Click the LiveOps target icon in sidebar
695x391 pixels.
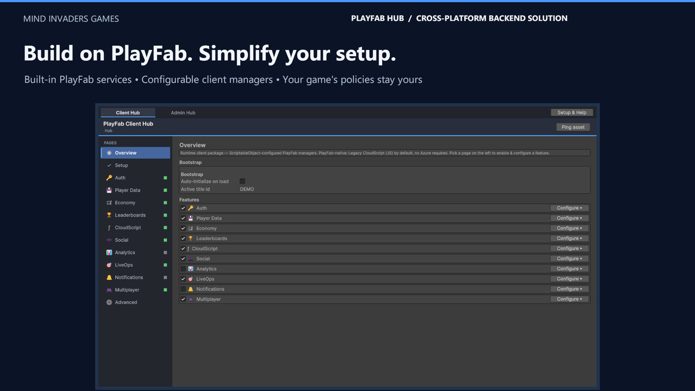tap(109, 265)
